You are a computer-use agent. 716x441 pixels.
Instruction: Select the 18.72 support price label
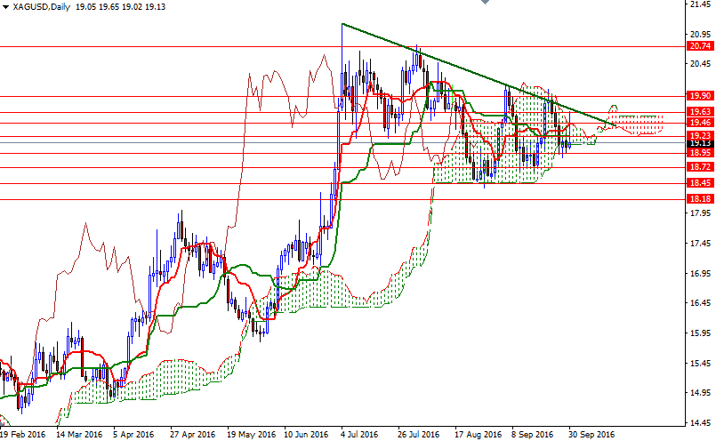tap(700, 167)
